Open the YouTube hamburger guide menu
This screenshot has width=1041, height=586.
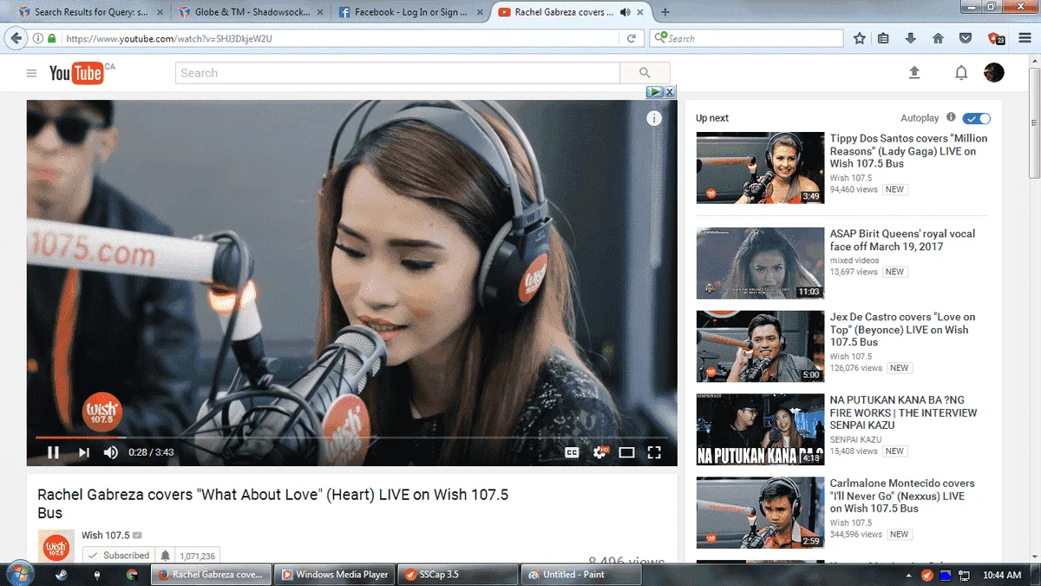point(31,74)
